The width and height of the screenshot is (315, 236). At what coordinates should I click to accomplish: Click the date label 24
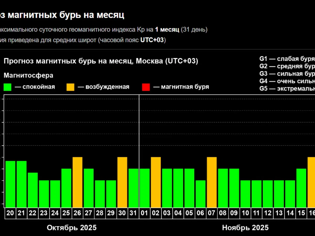pyautogui.click(x=55, y=213)
